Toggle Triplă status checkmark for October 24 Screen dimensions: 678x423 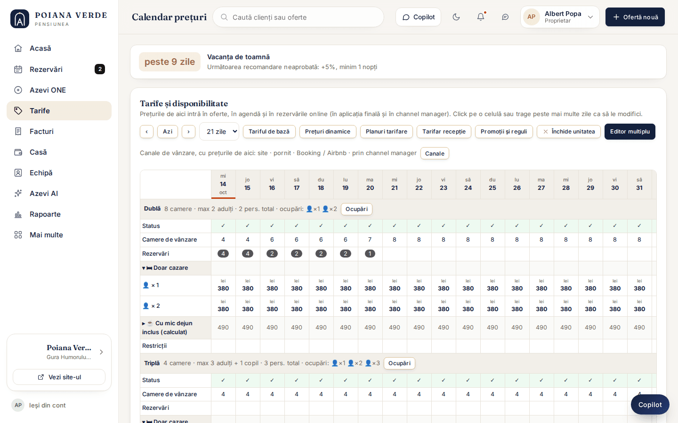(x=468, y=380)
